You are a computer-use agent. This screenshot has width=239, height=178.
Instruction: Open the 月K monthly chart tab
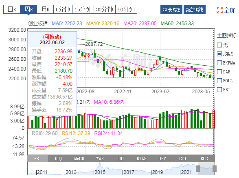pos(45,9)
